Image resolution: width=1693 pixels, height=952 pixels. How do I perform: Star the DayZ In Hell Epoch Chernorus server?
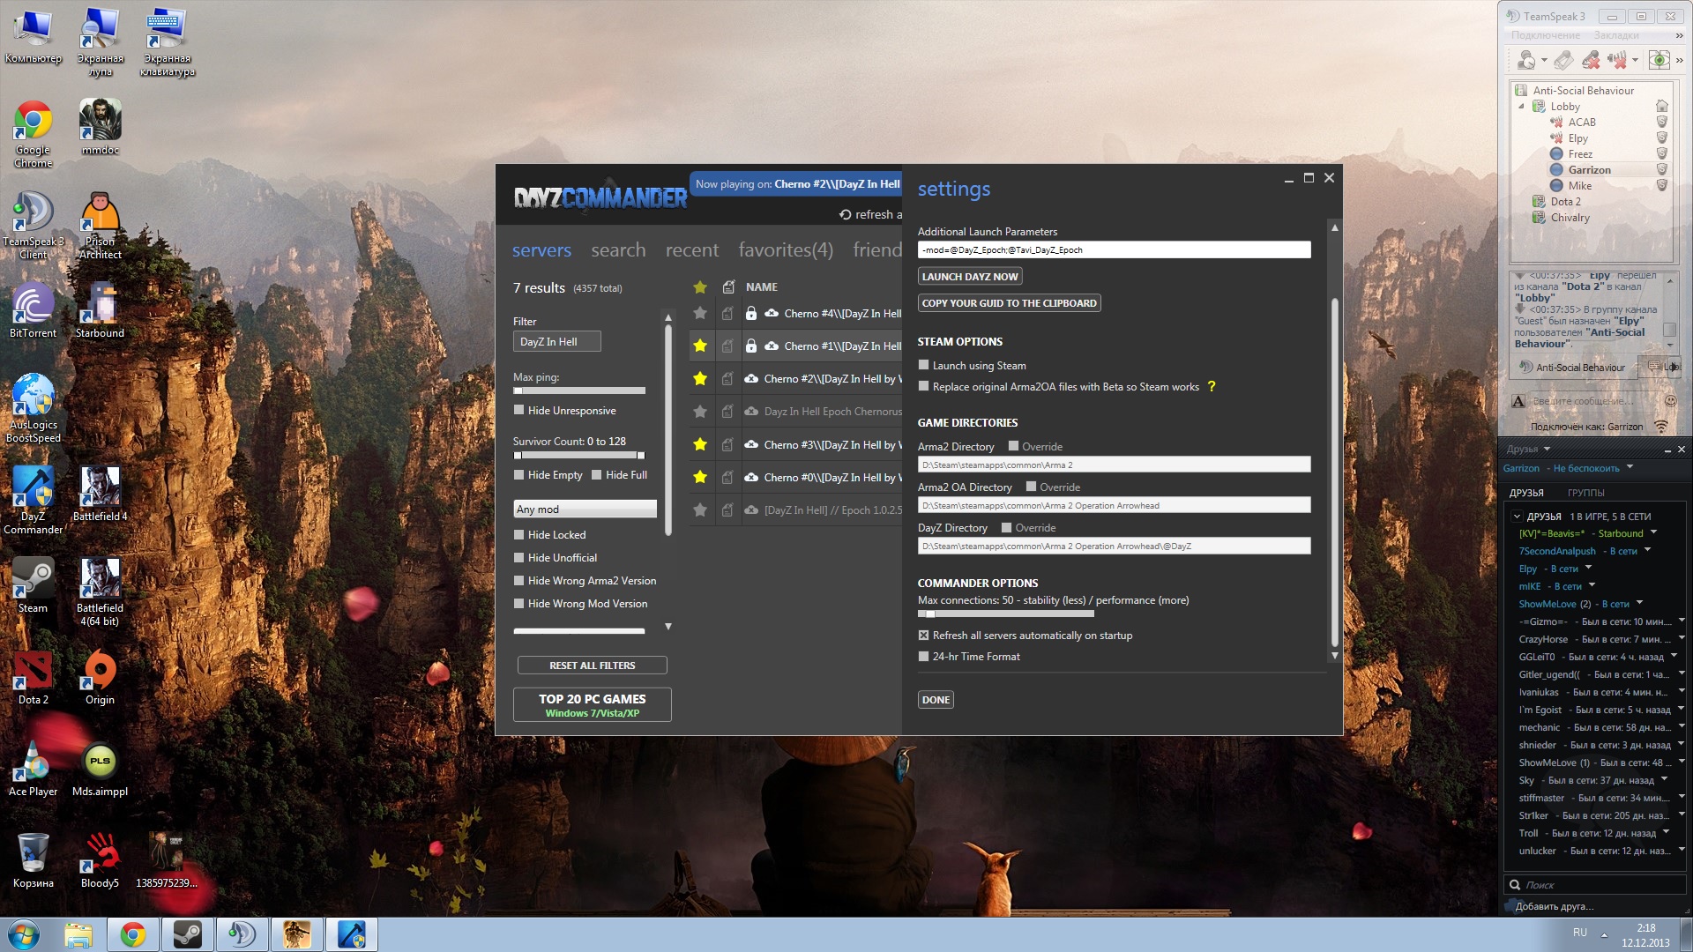[x=700, y=411]
